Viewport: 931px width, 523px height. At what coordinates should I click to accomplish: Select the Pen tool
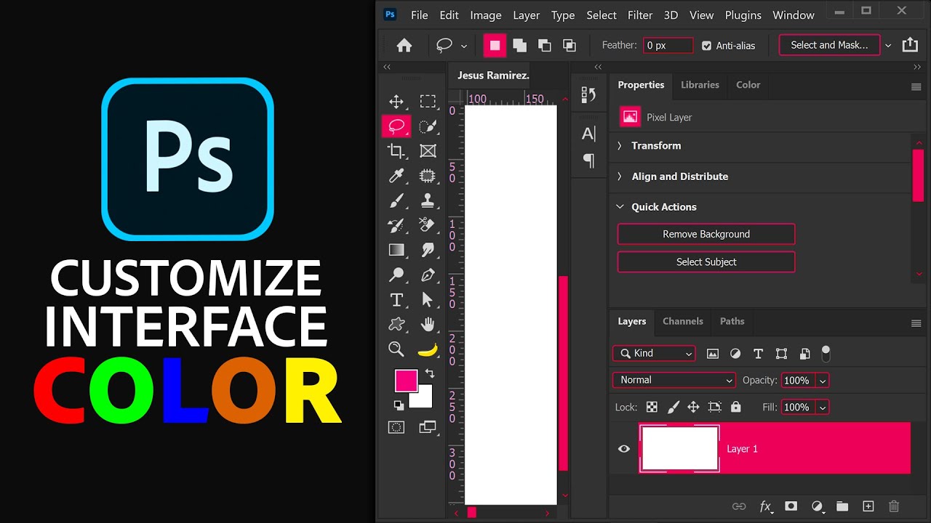pyautogui.click(x=428, y=275)
